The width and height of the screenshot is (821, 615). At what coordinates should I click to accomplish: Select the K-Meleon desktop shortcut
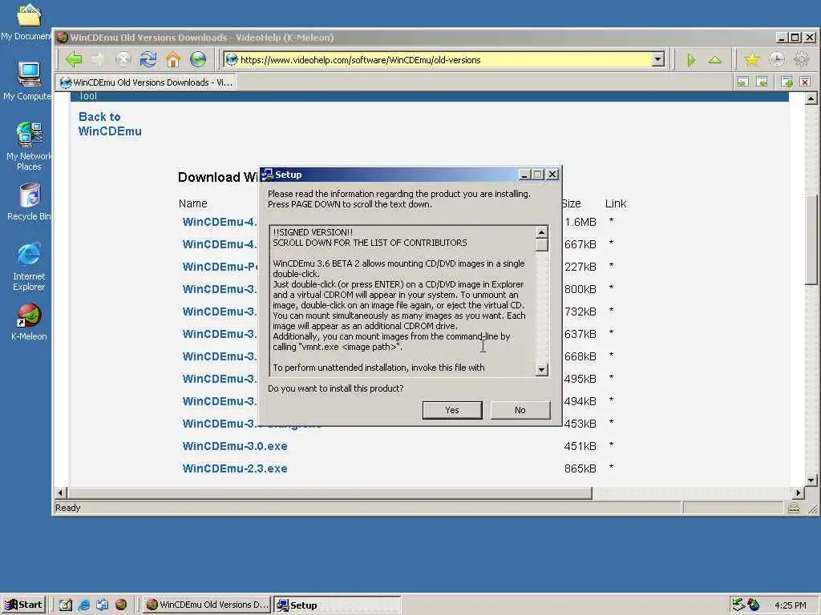(x=29, y=322)
